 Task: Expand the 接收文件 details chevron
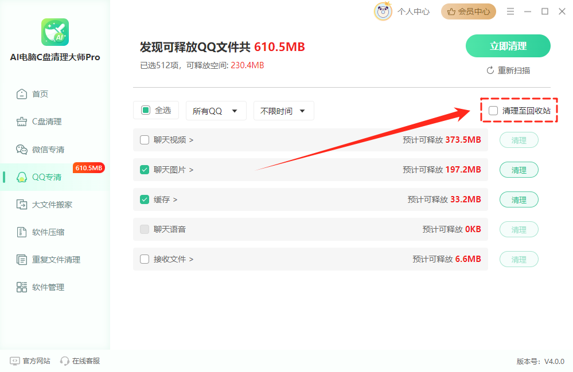coord(192,259)
